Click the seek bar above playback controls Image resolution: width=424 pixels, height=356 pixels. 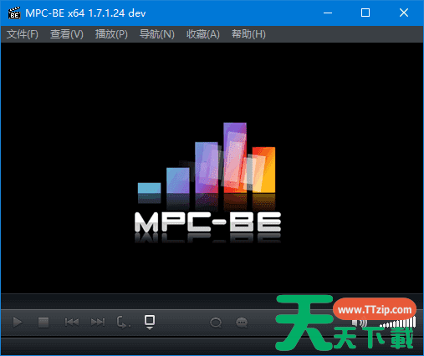[212, 302]
